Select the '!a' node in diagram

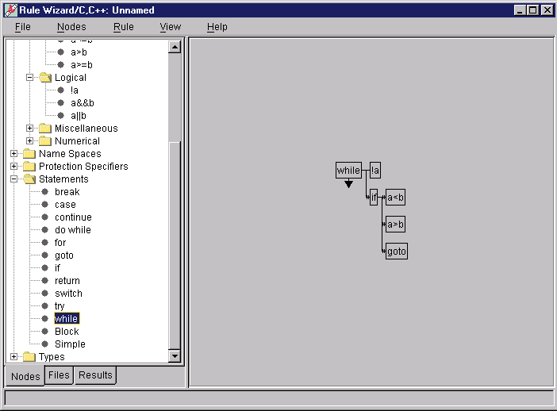(x=375, y=171)
